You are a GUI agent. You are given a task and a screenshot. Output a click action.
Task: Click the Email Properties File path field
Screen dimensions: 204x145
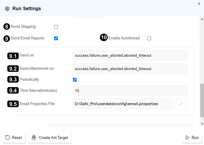[122, 104]
